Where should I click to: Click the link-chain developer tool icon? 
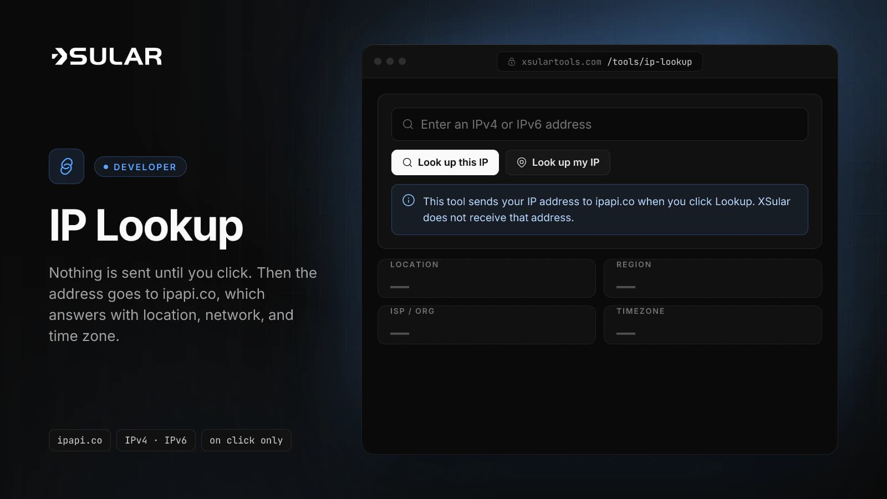67,166
